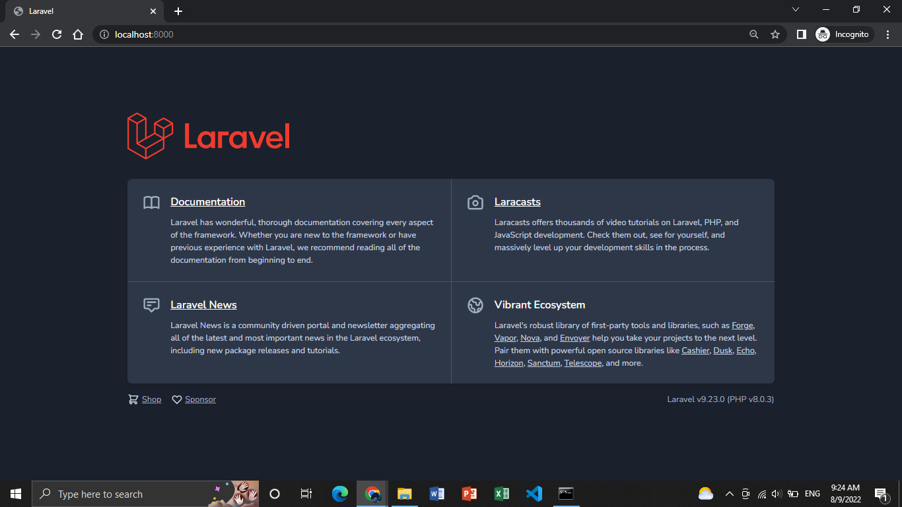Go to the browser home page

tap(78, 34)
